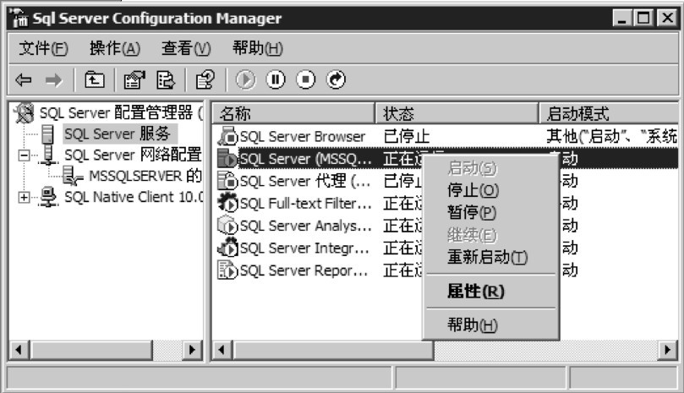Click the Up one level toolbar icon
This screenshot has width=684, height=393.
point(94,79)
